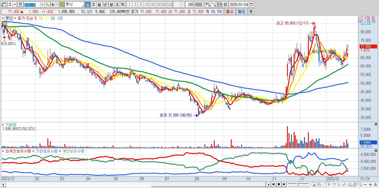Image resolution: width=379 pixels, height=188 pixels.
Task: Edit the date field 2025/01/24
Action: tap(239, 5)
